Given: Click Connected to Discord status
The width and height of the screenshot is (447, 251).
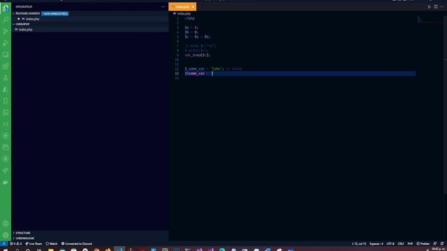Looking at the screenshot, I should pos(77,244).
